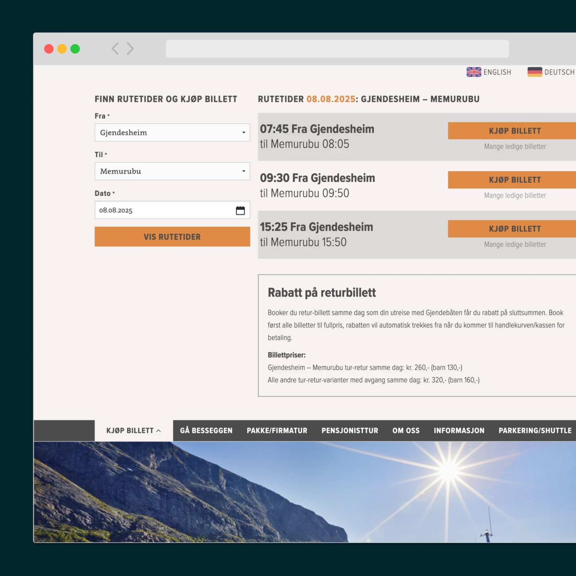Screen dimensions: 576x576
Task: Switch language to ENGLISH
Action: pos(497,72)
